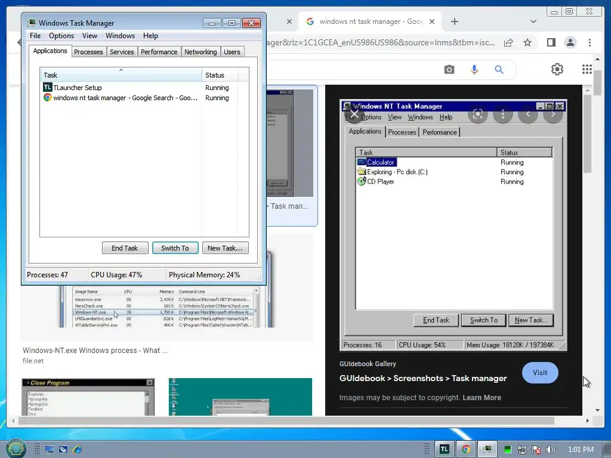Open the View menu in Task Manager
Screen dimensions: 611x458
(x=90, y=36)
